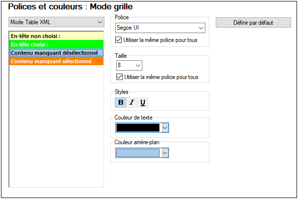Expand the font size 8 dropdown
Image resolution: width=298 pixels, height=199 pixels.
137,65
